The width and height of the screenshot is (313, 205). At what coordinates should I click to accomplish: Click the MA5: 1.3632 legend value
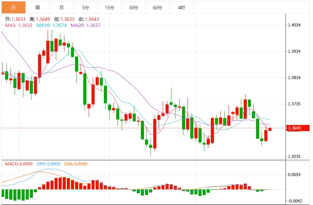pyautogui.click(x=19, y=25)
